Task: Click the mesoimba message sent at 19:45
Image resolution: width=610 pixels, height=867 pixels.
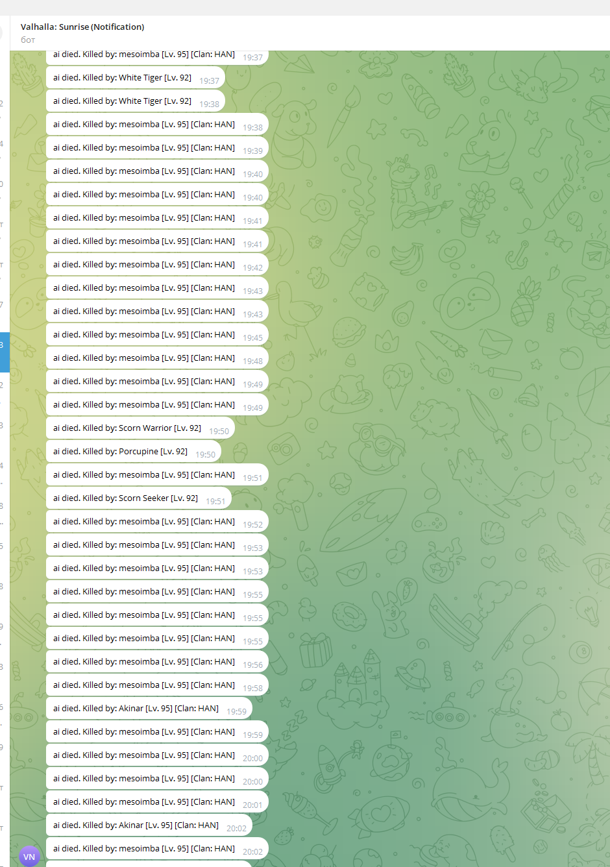Action: (156, 335)
